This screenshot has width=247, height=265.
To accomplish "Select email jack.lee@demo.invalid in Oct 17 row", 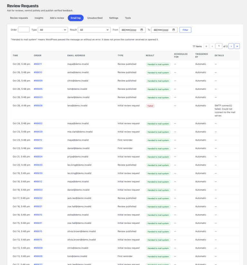I will (x=79, y=198).
